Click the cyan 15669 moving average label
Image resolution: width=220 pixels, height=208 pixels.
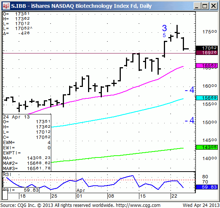[x=207, y=98]
